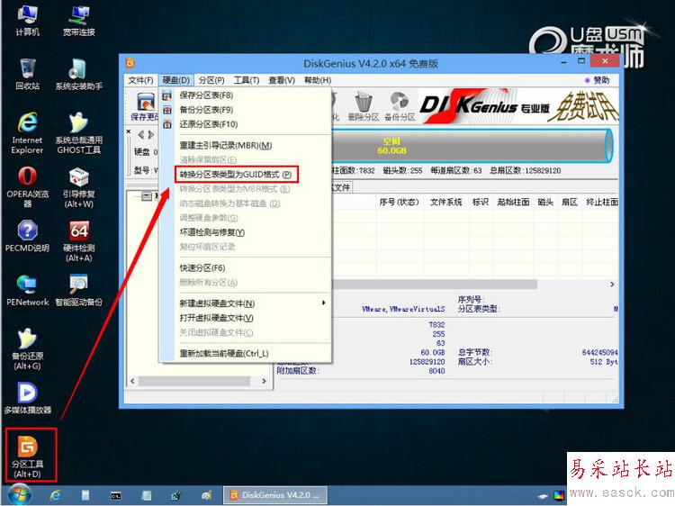The width and height of the screenshot is (675, 506).
Task: Click the next-disk right arrow
Action: point(150,135)
